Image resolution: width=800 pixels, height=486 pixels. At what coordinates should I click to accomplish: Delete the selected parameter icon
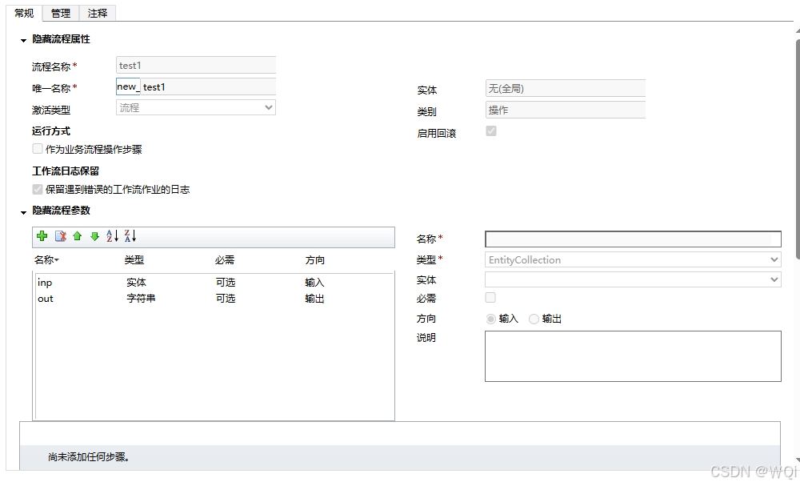(x=61, y=236)
